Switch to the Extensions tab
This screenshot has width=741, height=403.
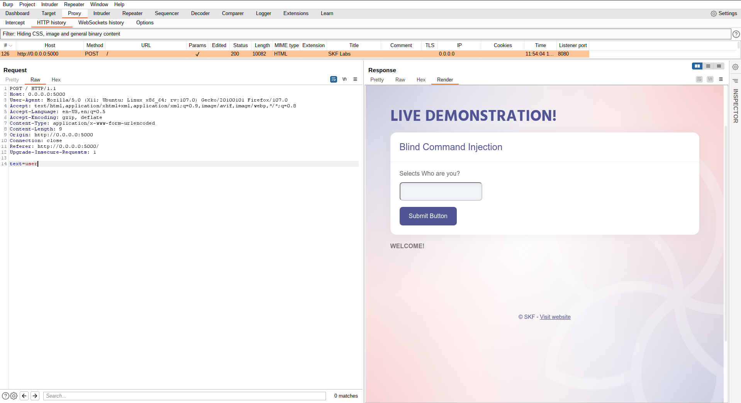[296, 14]
